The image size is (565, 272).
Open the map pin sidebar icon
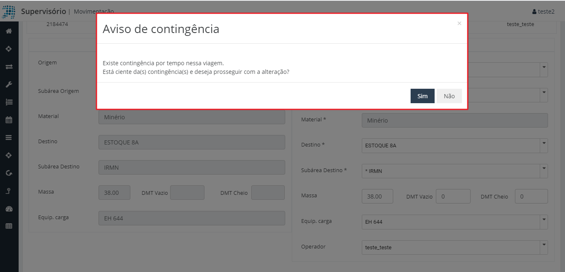pyautogui.click(x=9, y=191)
